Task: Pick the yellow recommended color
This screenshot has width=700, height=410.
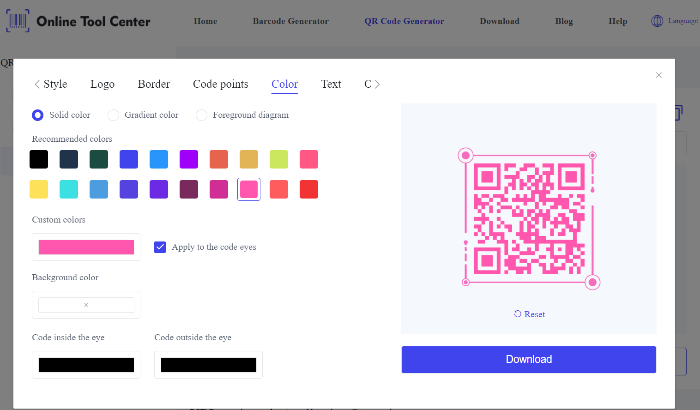Action: click(x=39, y=189)
